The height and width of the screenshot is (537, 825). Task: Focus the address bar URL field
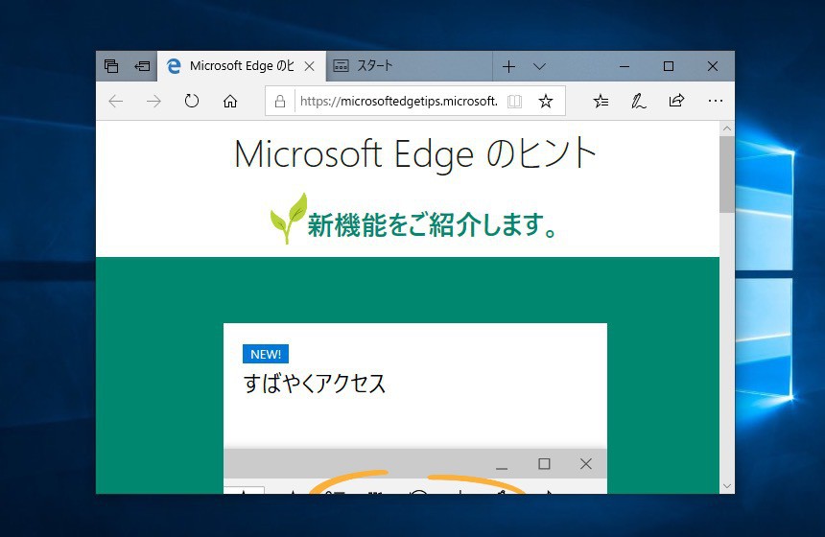398,101
